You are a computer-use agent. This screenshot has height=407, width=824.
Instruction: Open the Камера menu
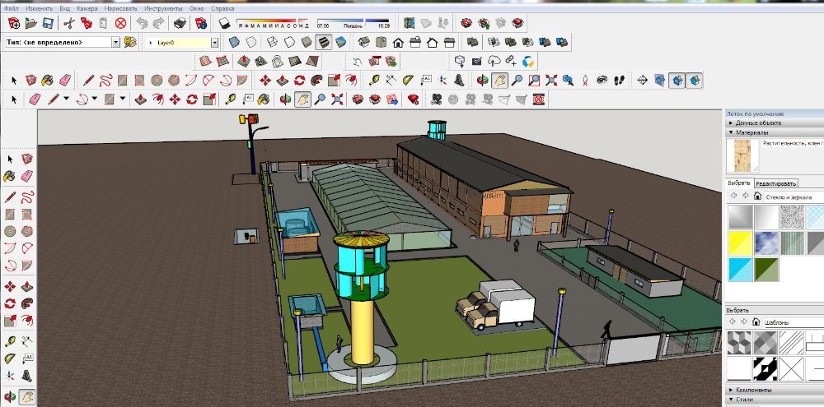coord(87,8)
